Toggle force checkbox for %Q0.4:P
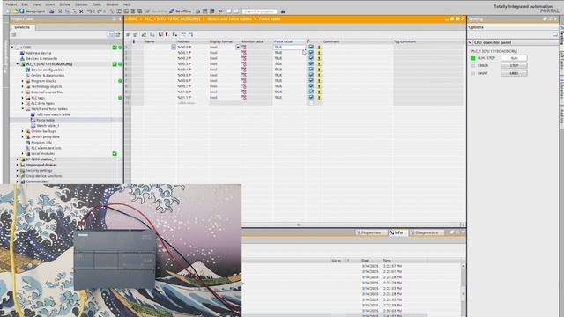 click(x=311, y=70)
